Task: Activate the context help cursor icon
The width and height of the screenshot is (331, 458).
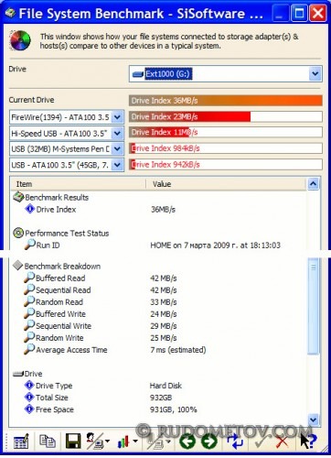Action: click(308, 442)
